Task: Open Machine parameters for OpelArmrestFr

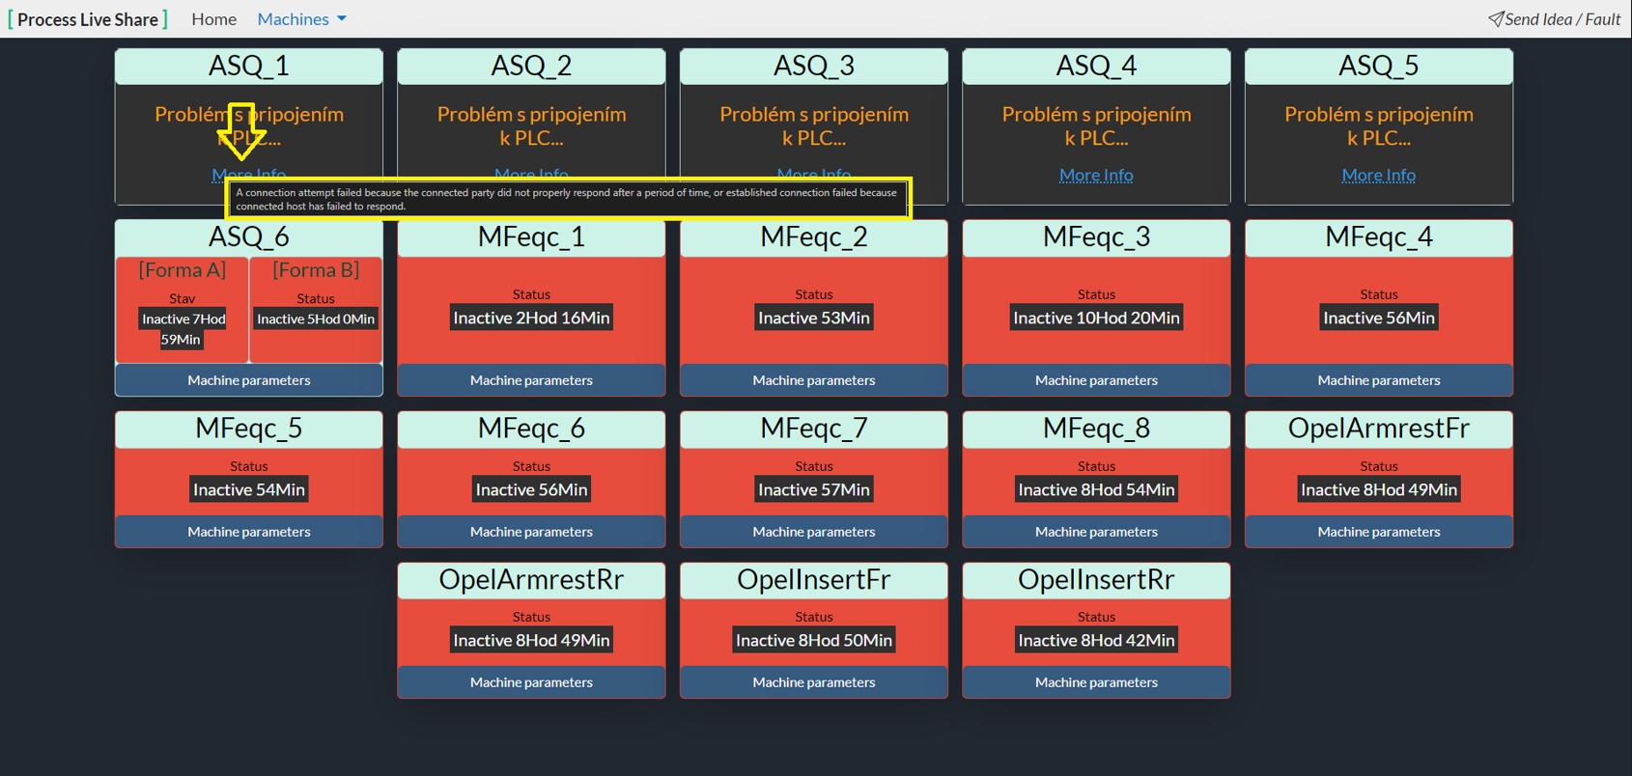Action: coord(1379,532)
